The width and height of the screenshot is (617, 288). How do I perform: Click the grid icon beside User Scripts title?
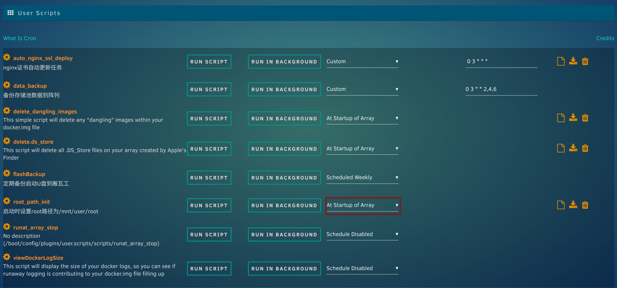(x=11, y=13)
